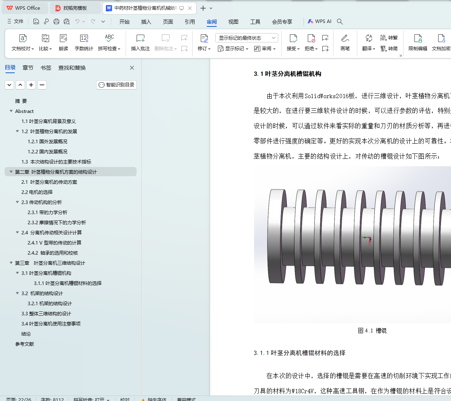Viewport: 451px width, 401px height.
Task: Open quick access toolbar customize arrow
Action: [x=103, y=21]
